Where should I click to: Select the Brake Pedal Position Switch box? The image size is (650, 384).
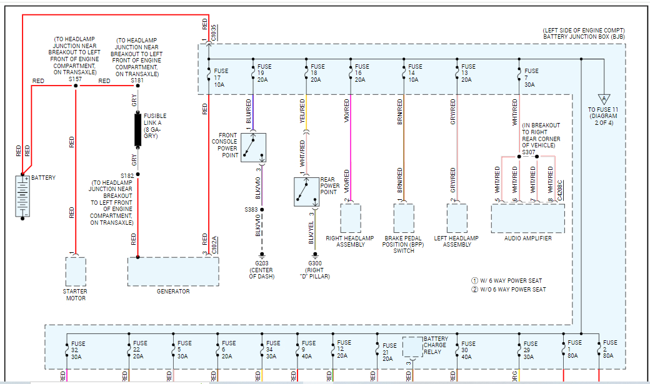click(404, 218)
